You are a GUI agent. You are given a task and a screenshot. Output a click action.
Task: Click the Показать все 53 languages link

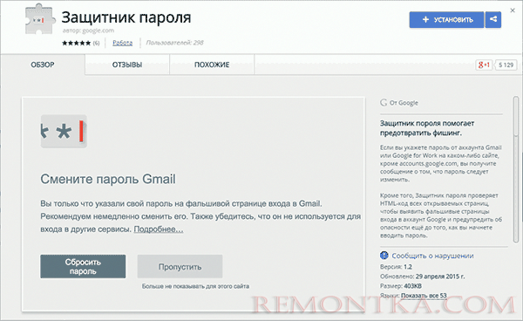click(x=424, y=296)
